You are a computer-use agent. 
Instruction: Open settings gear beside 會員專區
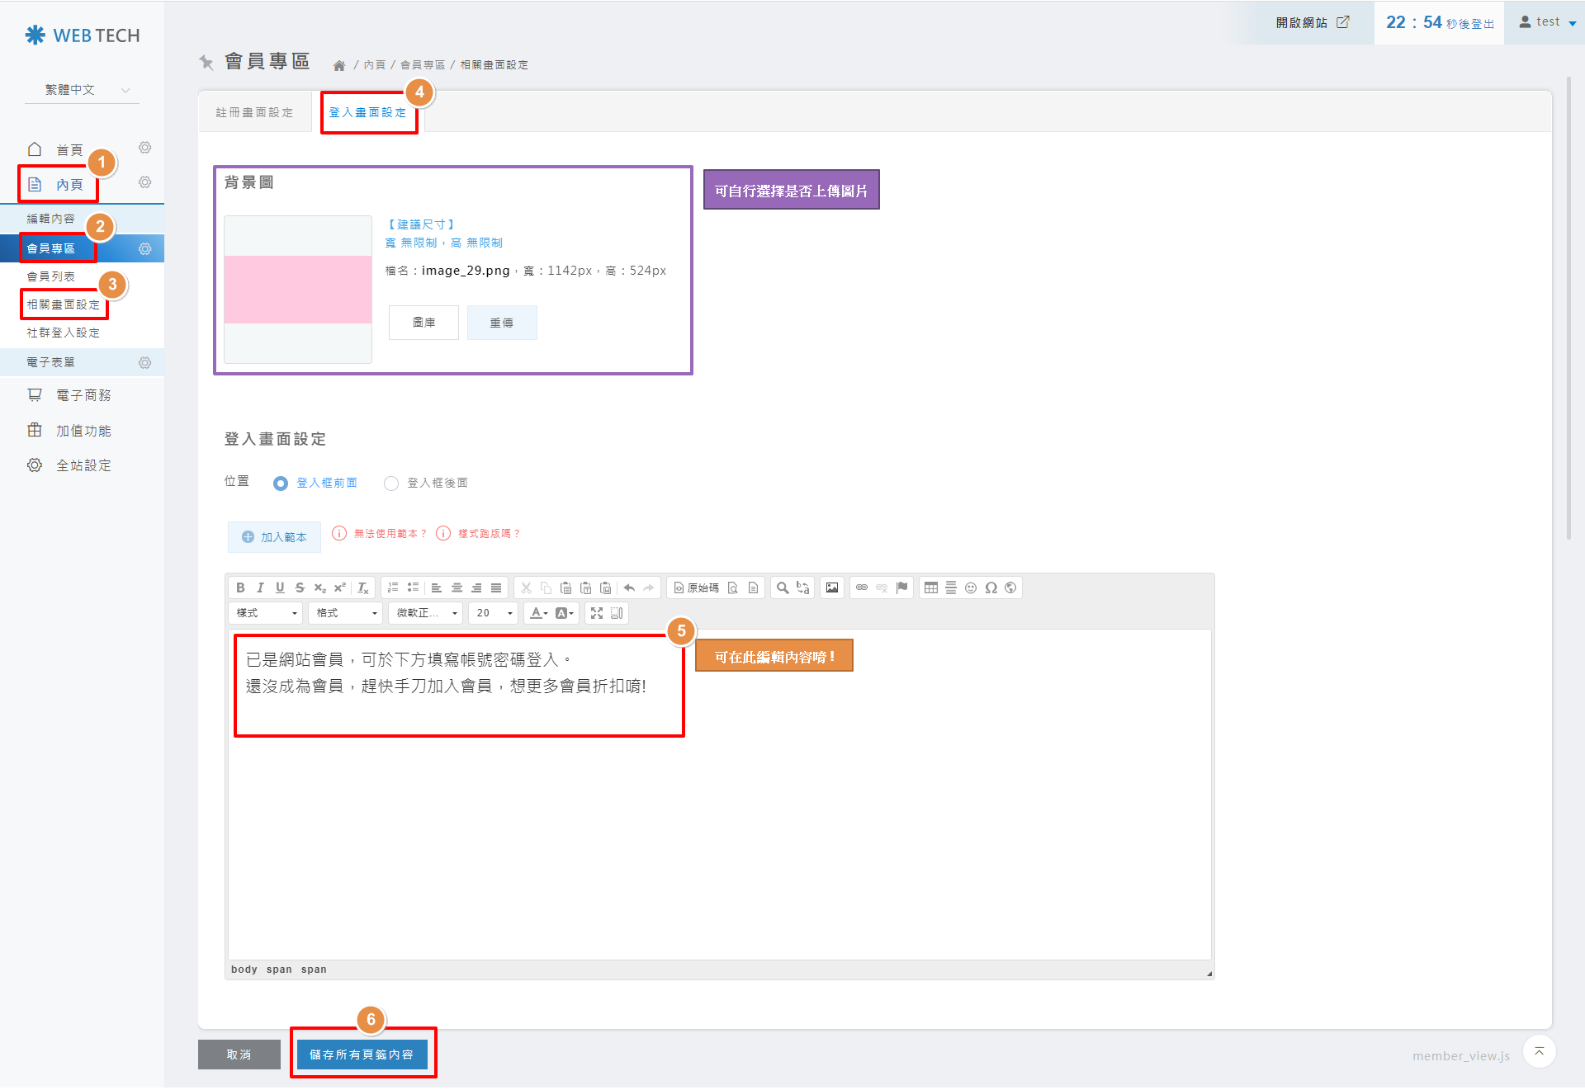[144, 248]
